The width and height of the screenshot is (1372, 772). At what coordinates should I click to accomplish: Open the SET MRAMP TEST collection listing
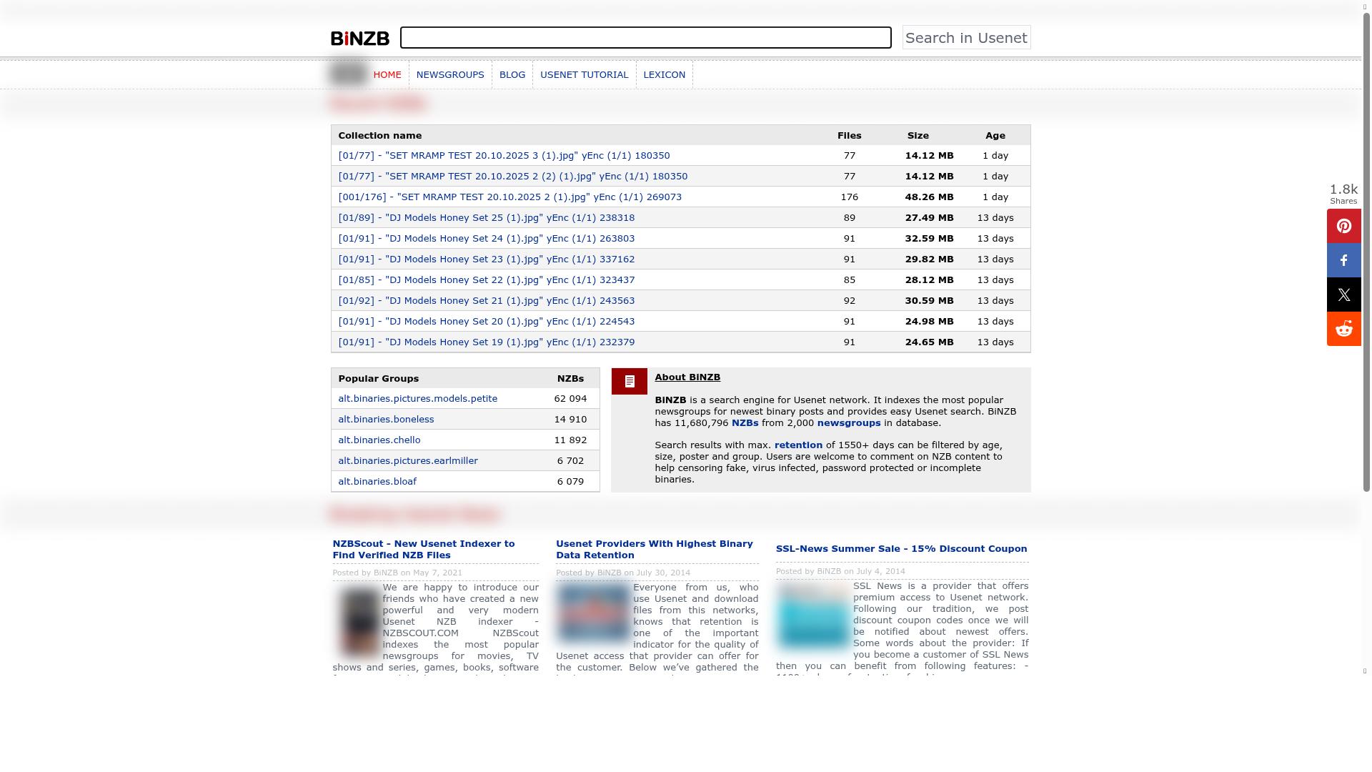[504, 155]
